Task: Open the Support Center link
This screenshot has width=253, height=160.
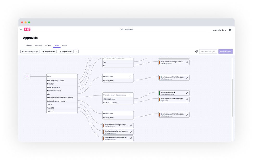Action: coord(126,29)
